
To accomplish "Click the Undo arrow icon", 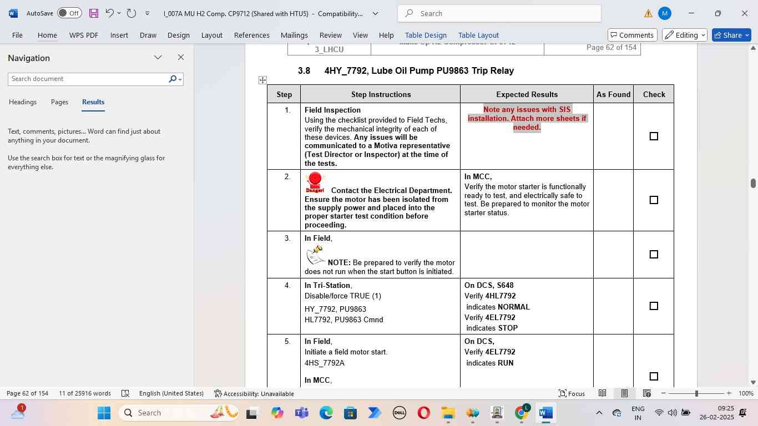I will point(109,13).
